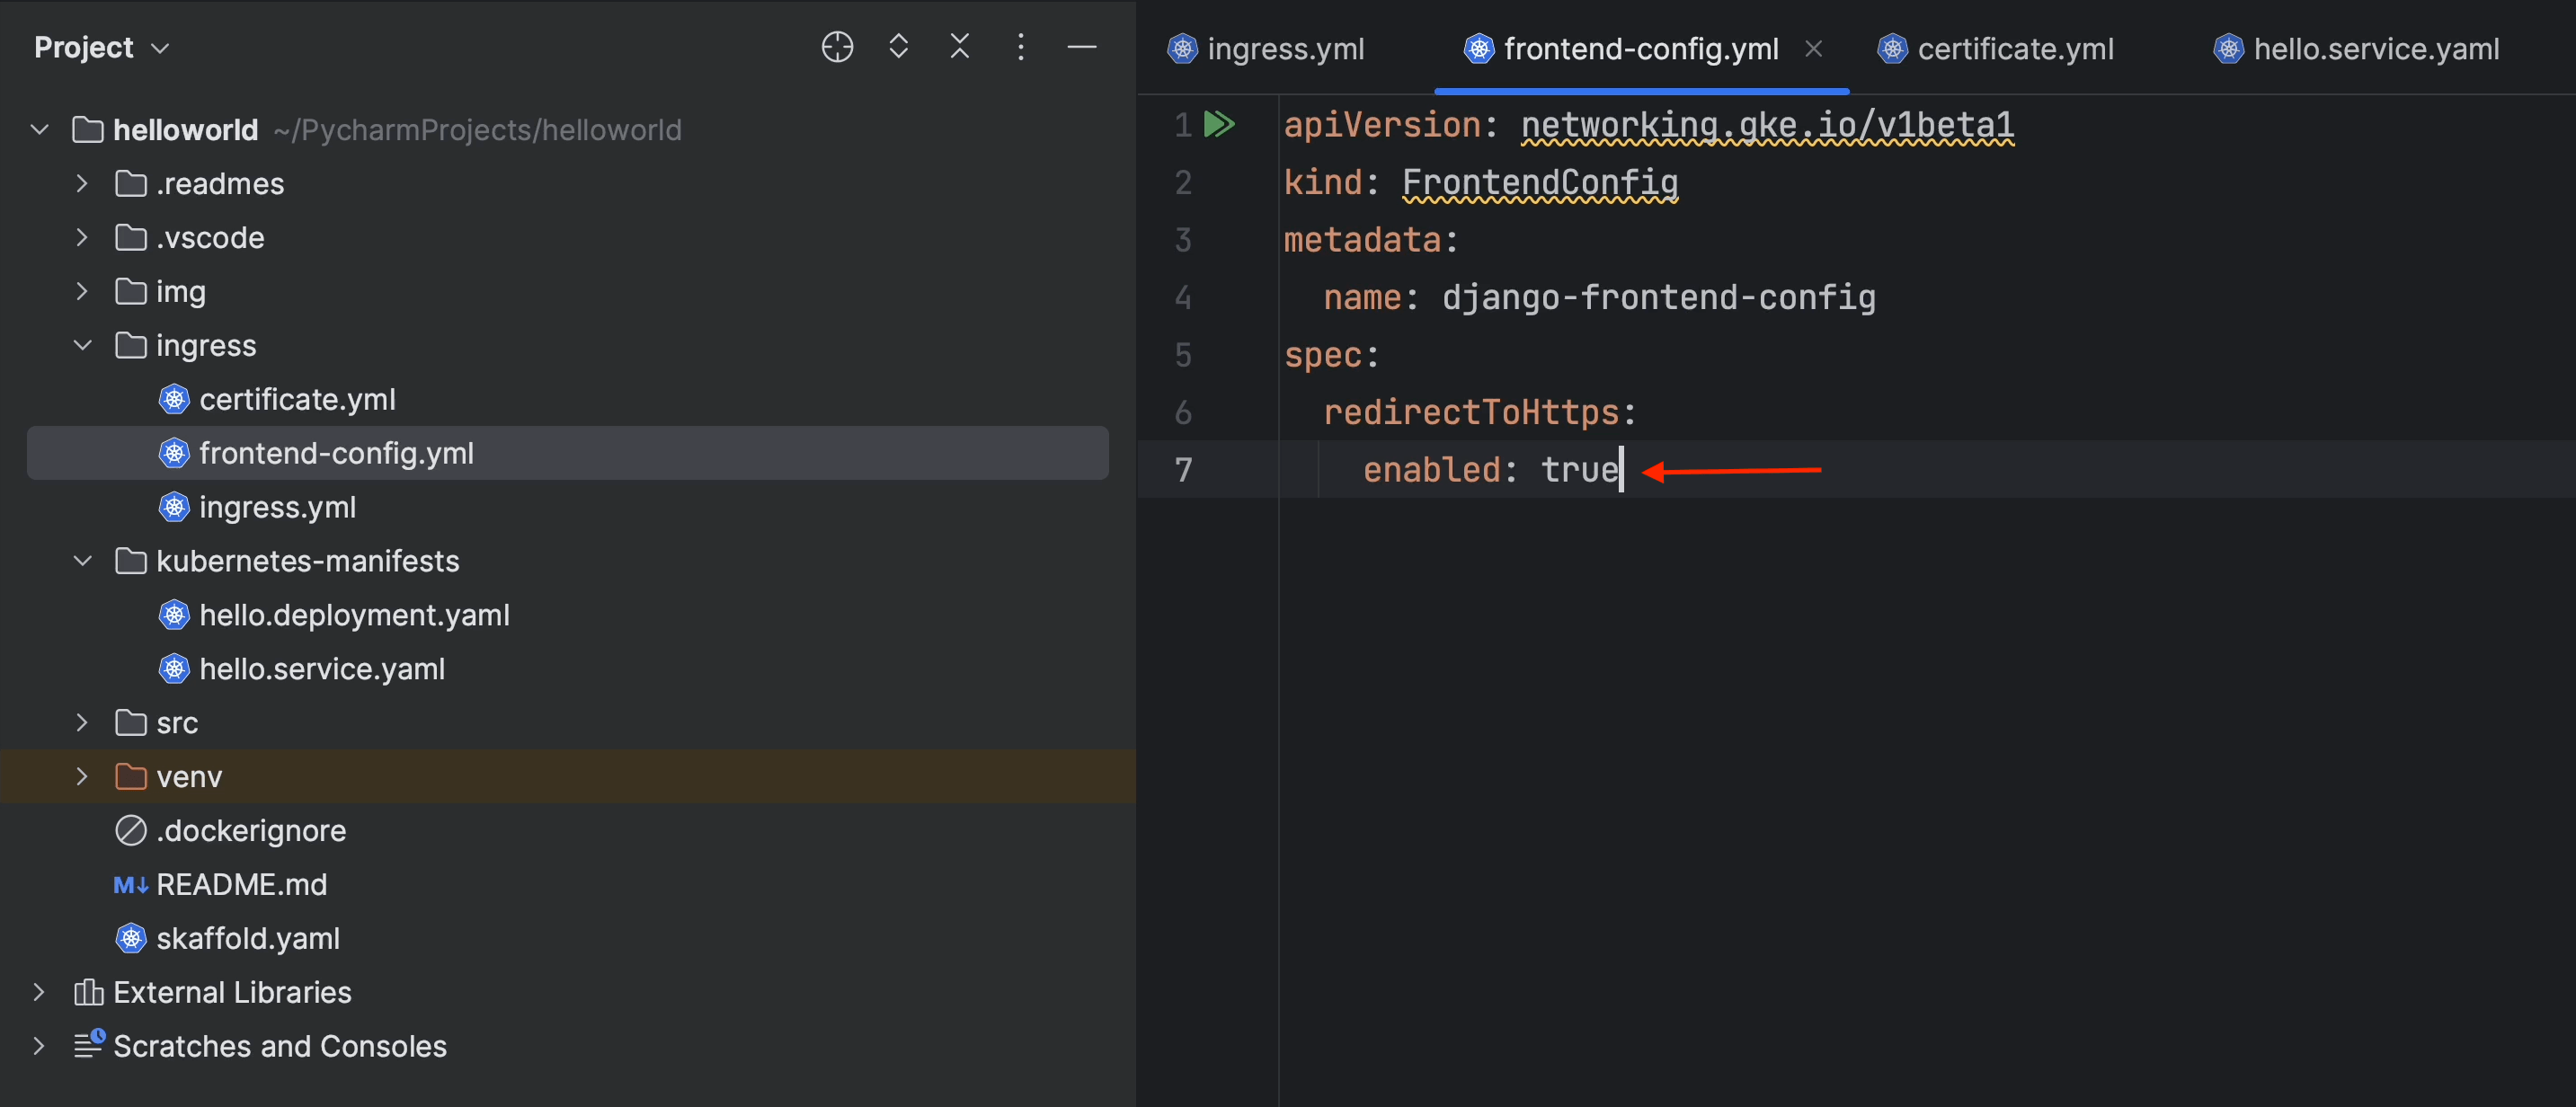Hide the Project tool window with minimize dash

[1081, 47]
